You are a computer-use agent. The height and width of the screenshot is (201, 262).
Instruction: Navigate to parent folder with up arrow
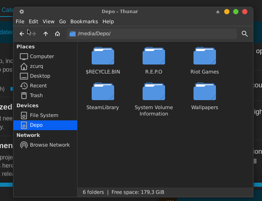pyautogui.click(x=46, y=34)
